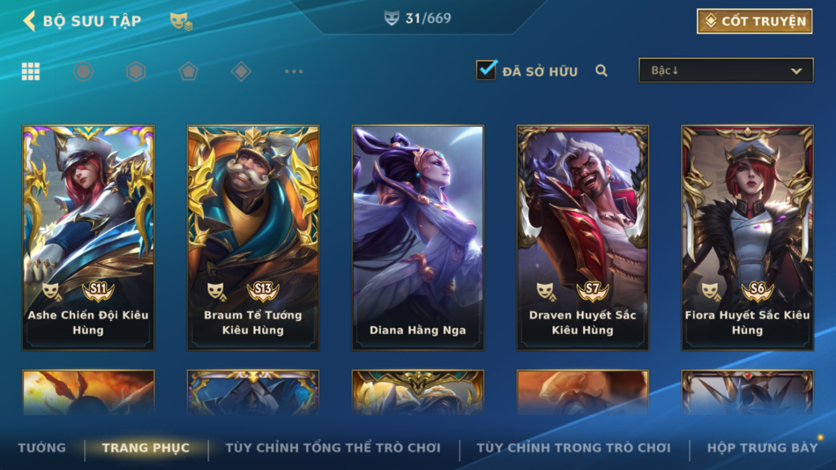This screenshot has width=836, height=470.
Task: Open Tùy Chỉnh Tổng Thể Trò Chơi tab
Action: 333,448
